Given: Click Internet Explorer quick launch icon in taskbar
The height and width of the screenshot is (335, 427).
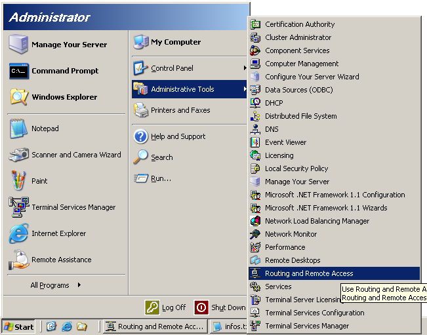Looking at the screenshot, I should click(x=67, y=326).
